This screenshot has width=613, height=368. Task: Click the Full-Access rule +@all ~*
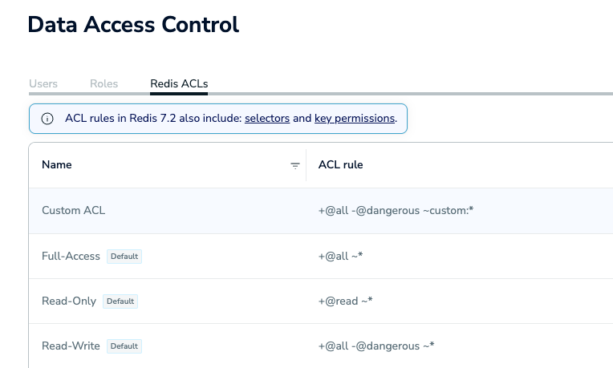(x=342, y=257)
